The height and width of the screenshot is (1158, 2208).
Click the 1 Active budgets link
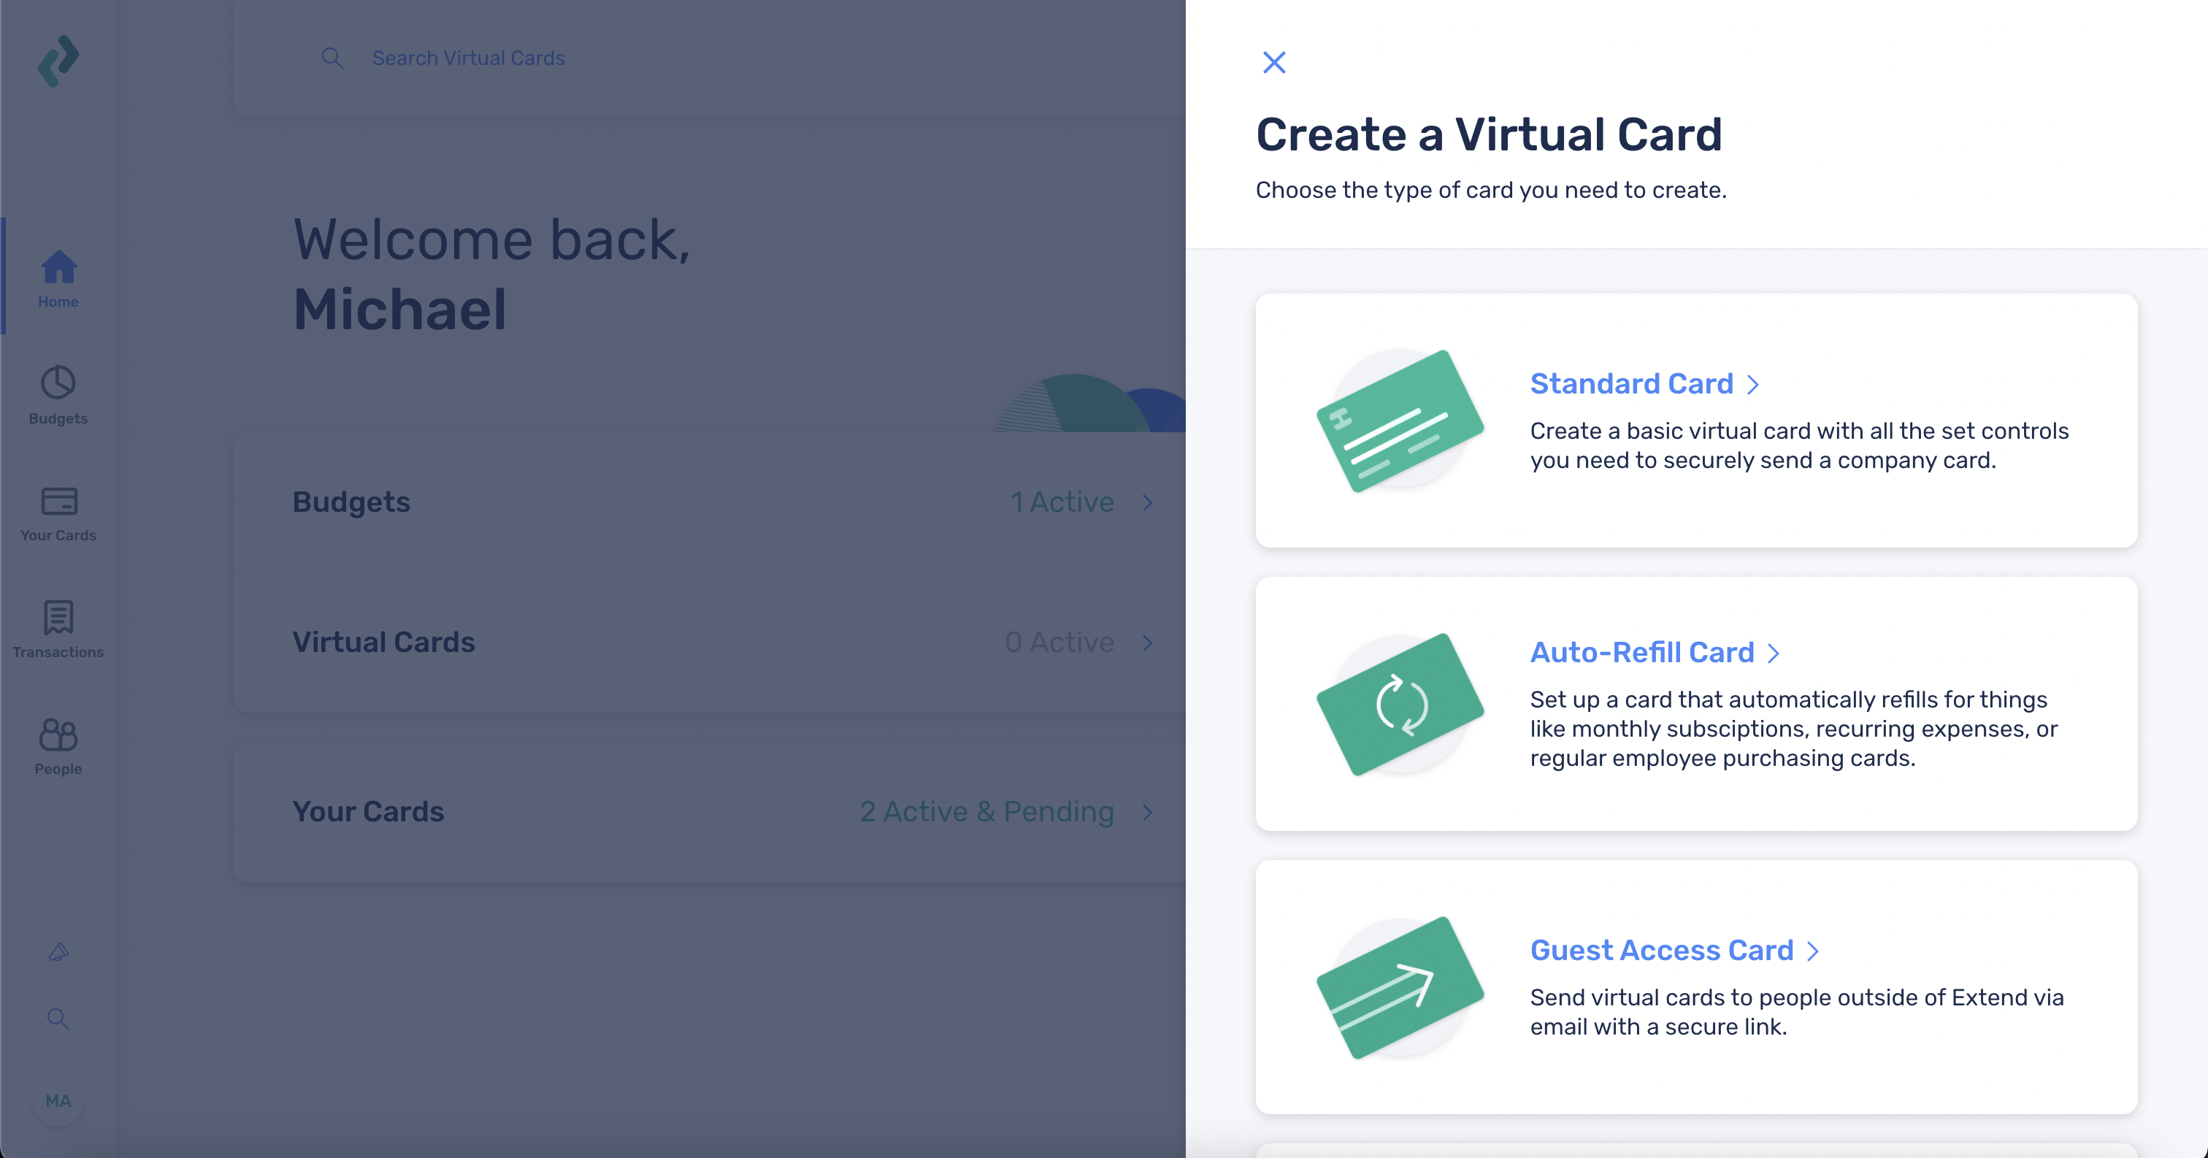tap(1062, 502)
